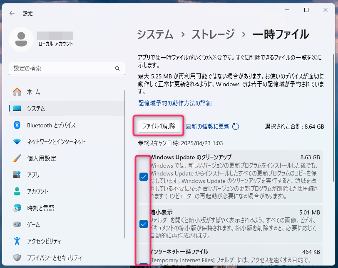The height and width of the screenshot is (268, 338).
Task: Open ホーム in the sidebar
Action: (x=67, y=92)
